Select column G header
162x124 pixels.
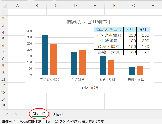(133, 6)
